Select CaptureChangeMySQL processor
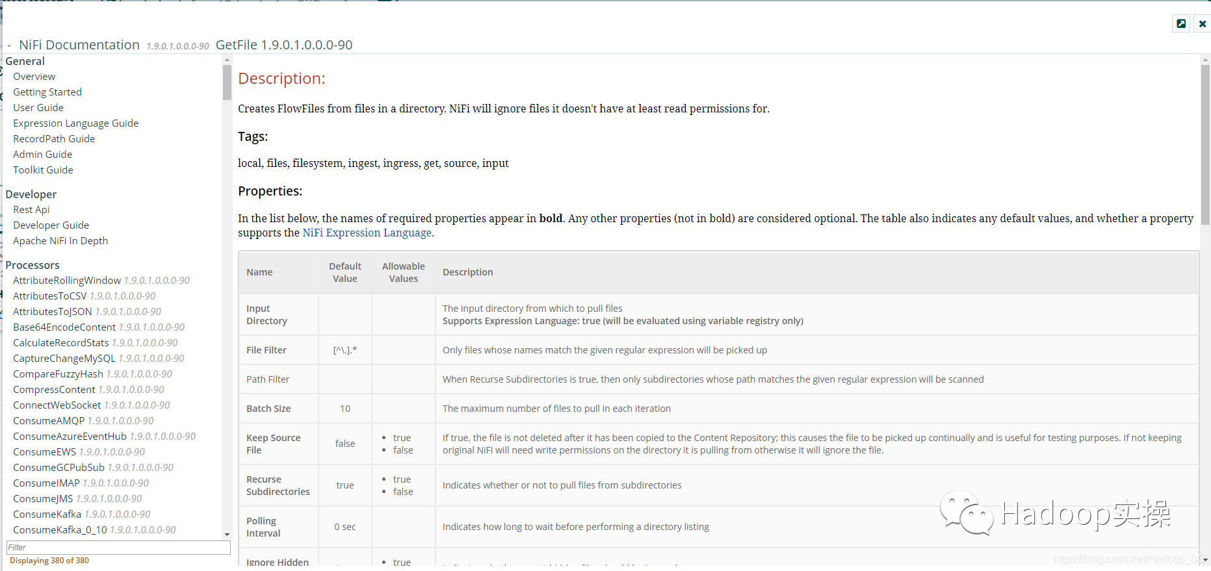Image resolution: width=1211 pixels, height=571 pixels. pos(64,359)
